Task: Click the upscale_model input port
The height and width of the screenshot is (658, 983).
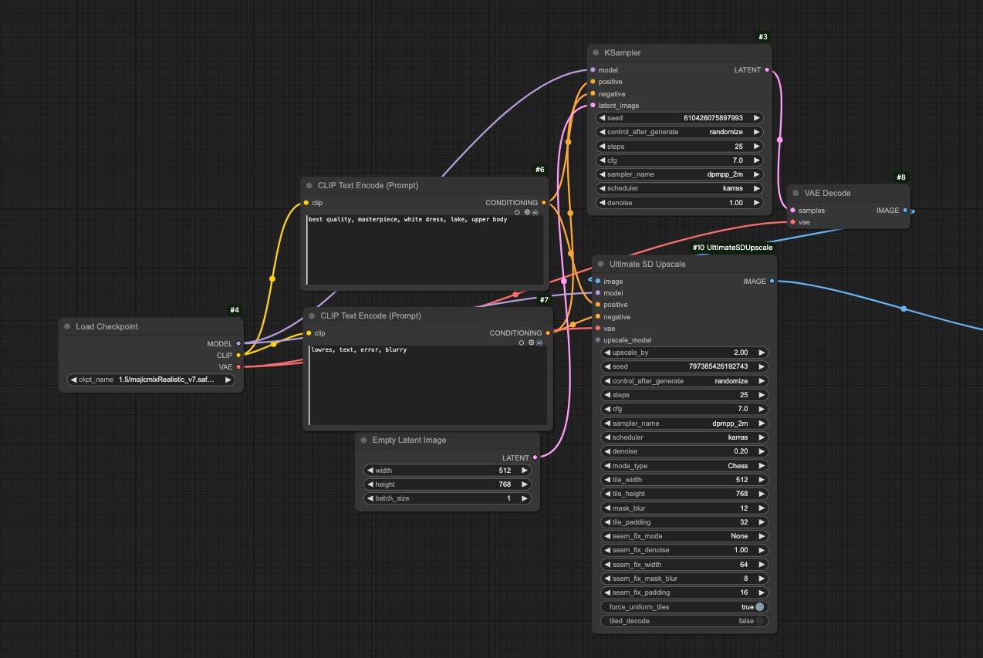Action: (x=597, y=340)
